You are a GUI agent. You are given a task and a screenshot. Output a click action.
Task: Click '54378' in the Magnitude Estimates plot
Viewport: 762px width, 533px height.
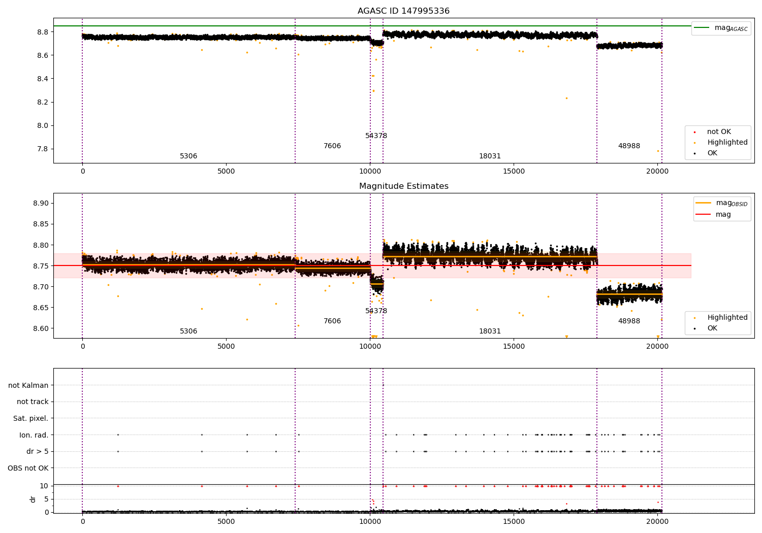pos(376,311)
